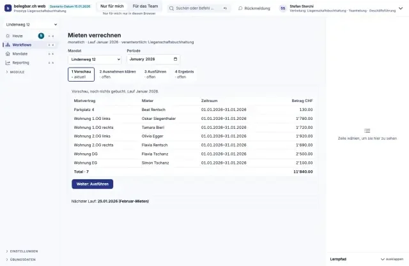Click the 'Betrag CHF' column header

tap(302, 101)
